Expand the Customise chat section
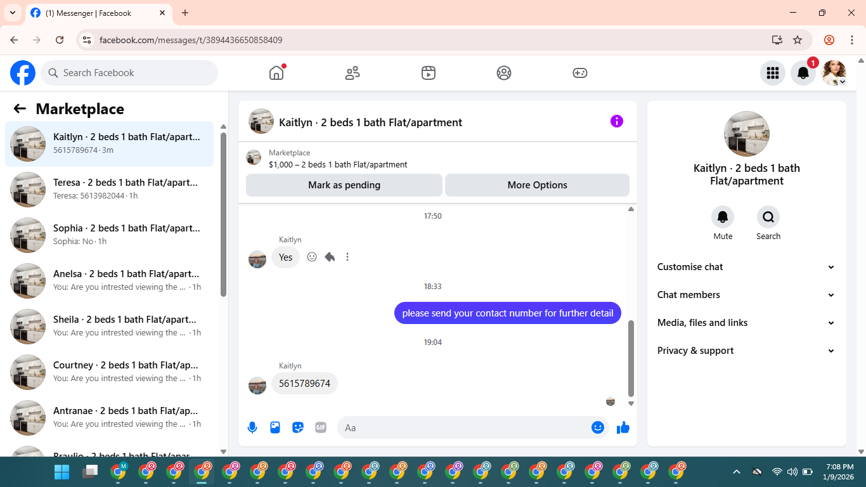The width and height of the screenshot is (866, 487). click(x=746, y=267)
